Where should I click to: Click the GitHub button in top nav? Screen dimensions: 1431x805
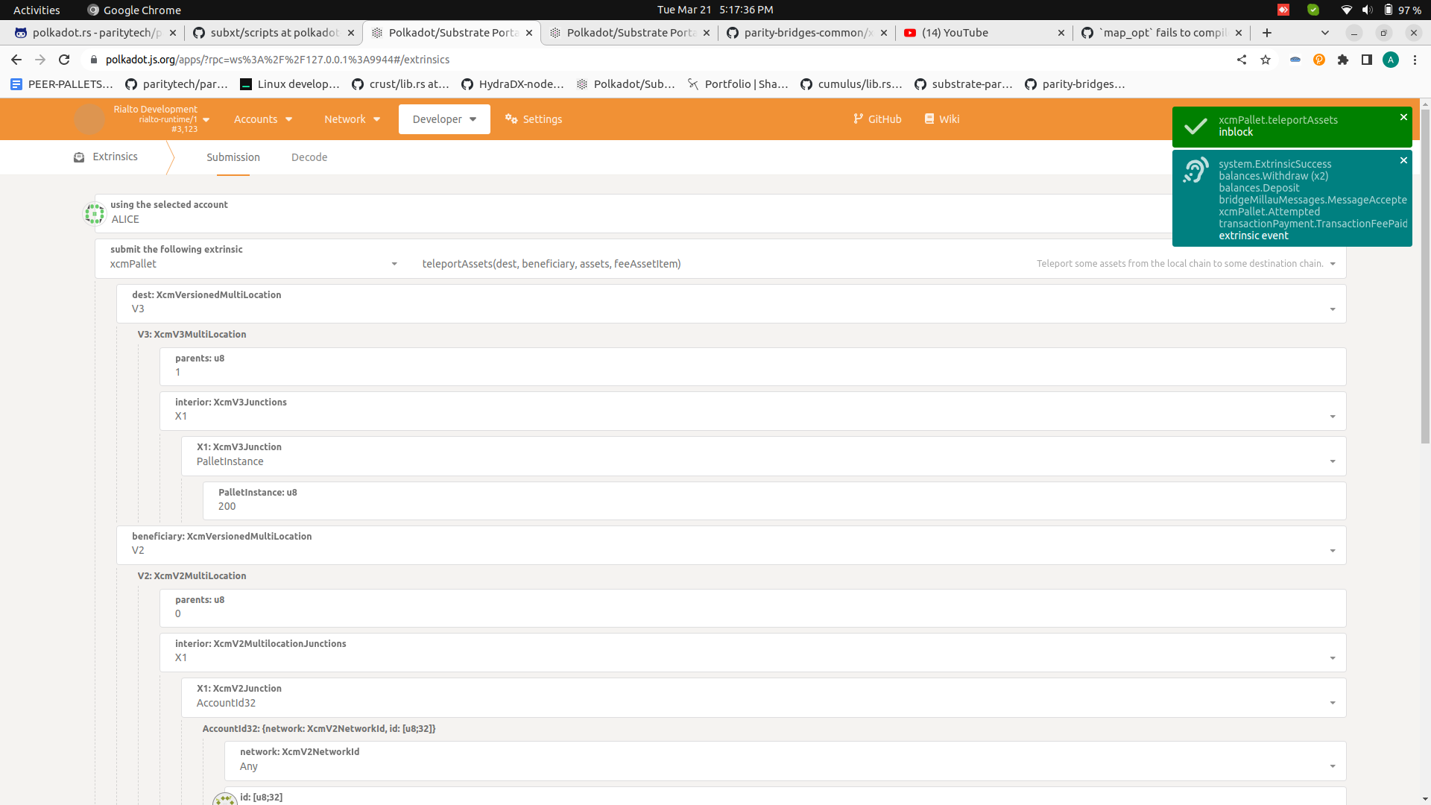click(876, 118)
